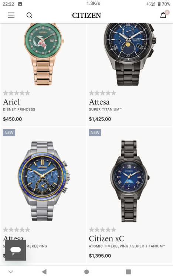View the silver blue-bezel Attesa watch image

(x=44, y=181)
